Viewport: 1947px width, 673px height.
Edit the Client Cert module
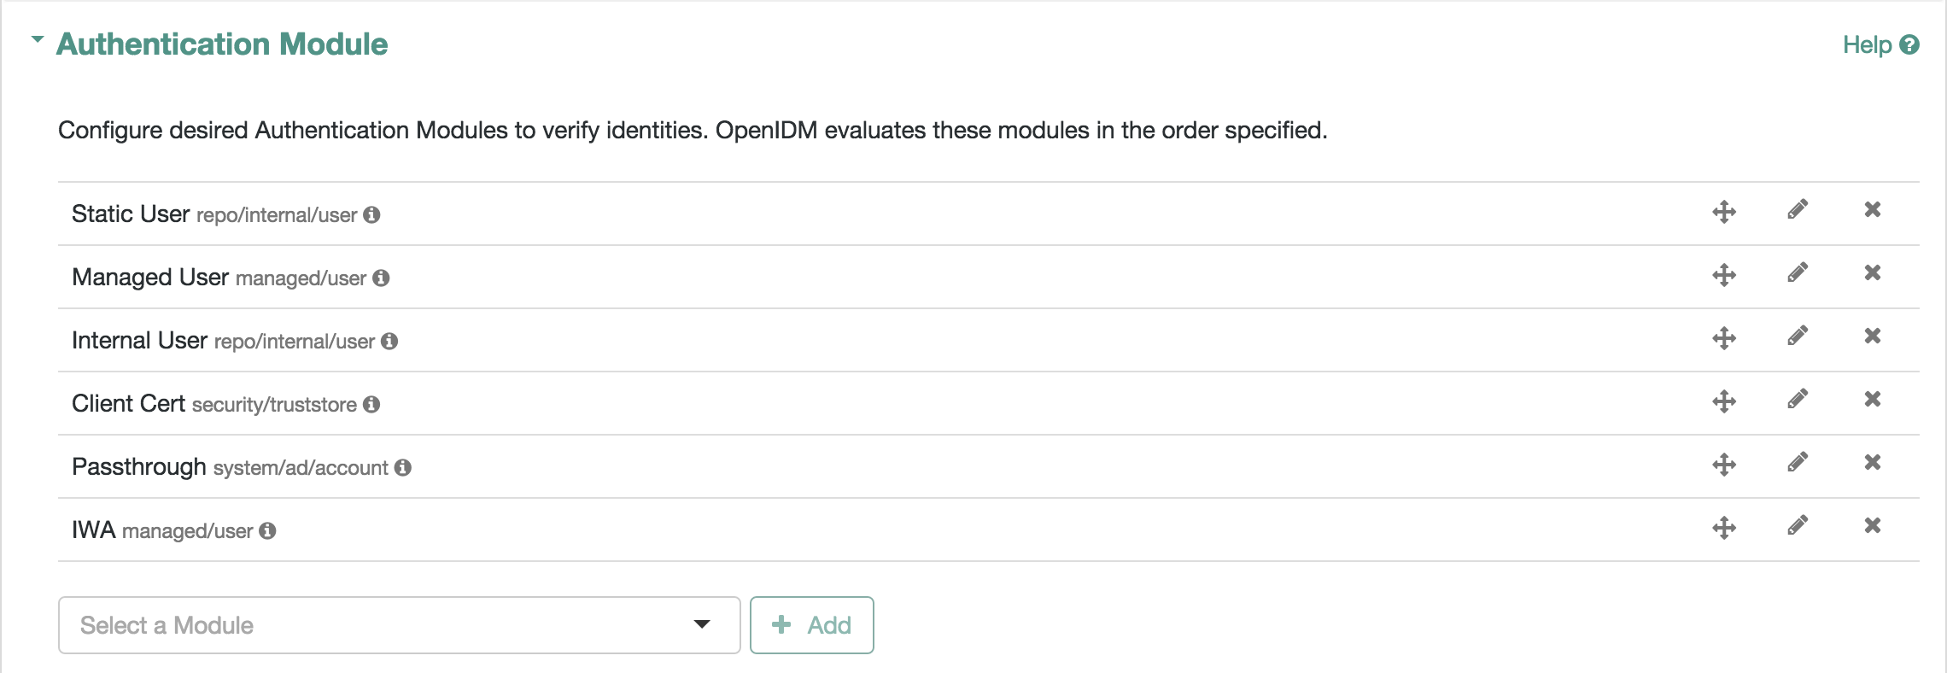click(x=1798, y=400)
